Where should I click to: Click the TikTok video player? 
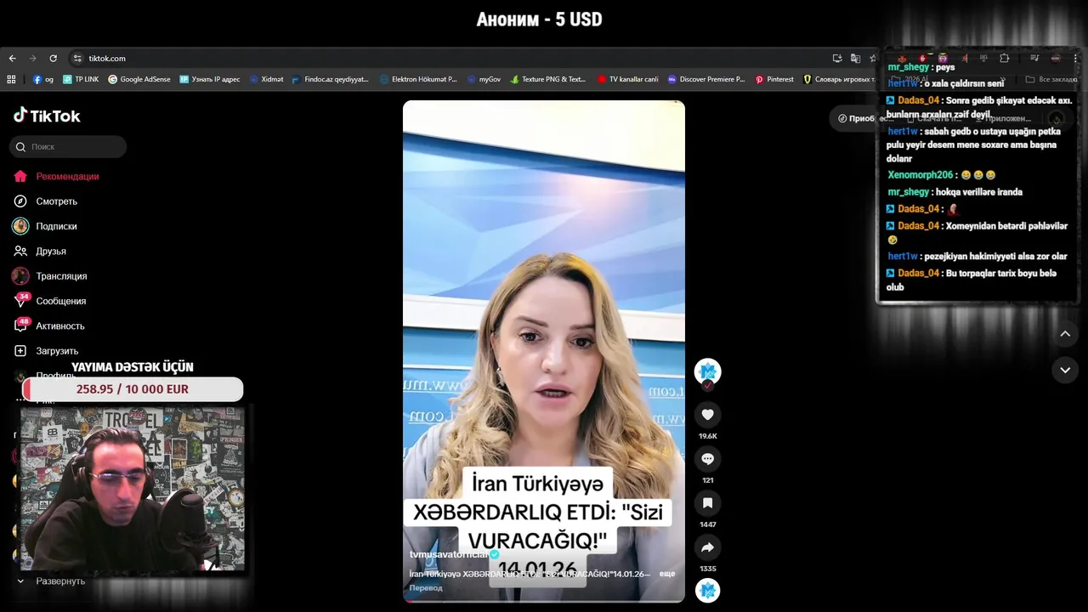tap(544, 351)
